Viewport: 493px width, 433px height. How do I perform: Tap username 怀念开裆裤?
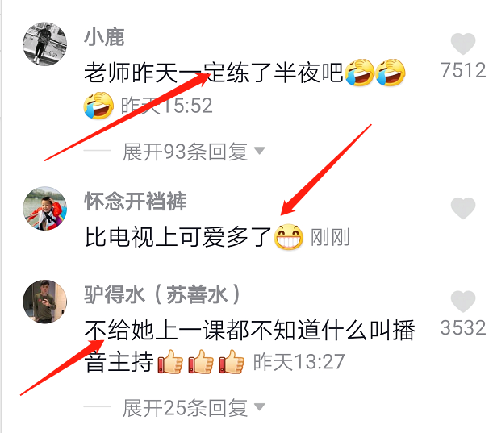point(136,201)
